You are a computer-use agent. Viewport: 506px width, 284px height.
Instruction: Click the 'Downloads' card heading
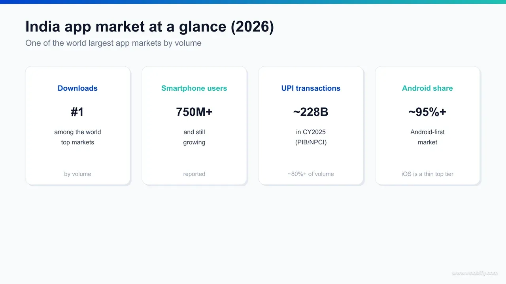pos(77,88)
